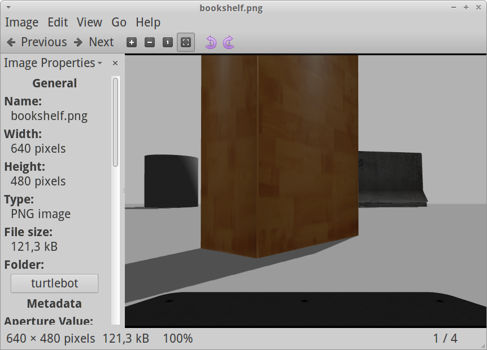Open the Image menu
Image resolution: width=487 pixels, height=350 pixels.
click(x=21, y=23)
